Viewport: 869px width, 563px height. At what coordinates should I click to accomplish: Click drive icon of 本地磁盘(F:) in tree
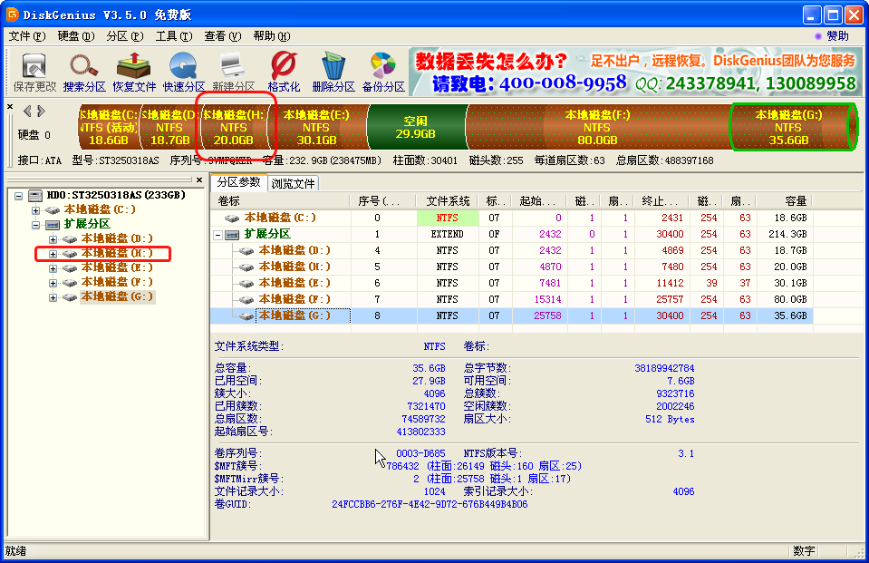70,282
